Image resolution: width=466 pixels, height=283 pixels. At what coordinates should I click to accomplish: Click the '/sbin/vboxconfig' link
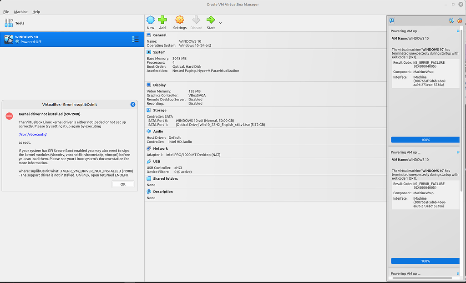tap(33, 134)
